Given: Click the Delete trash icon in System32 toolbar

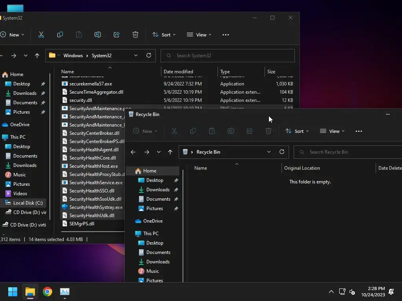Looking at the screenshot, I should tap(135, 34).
